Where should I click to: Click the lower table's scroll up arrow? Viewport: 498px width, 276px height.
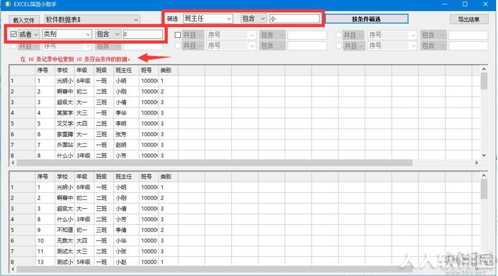click(484, 175)
